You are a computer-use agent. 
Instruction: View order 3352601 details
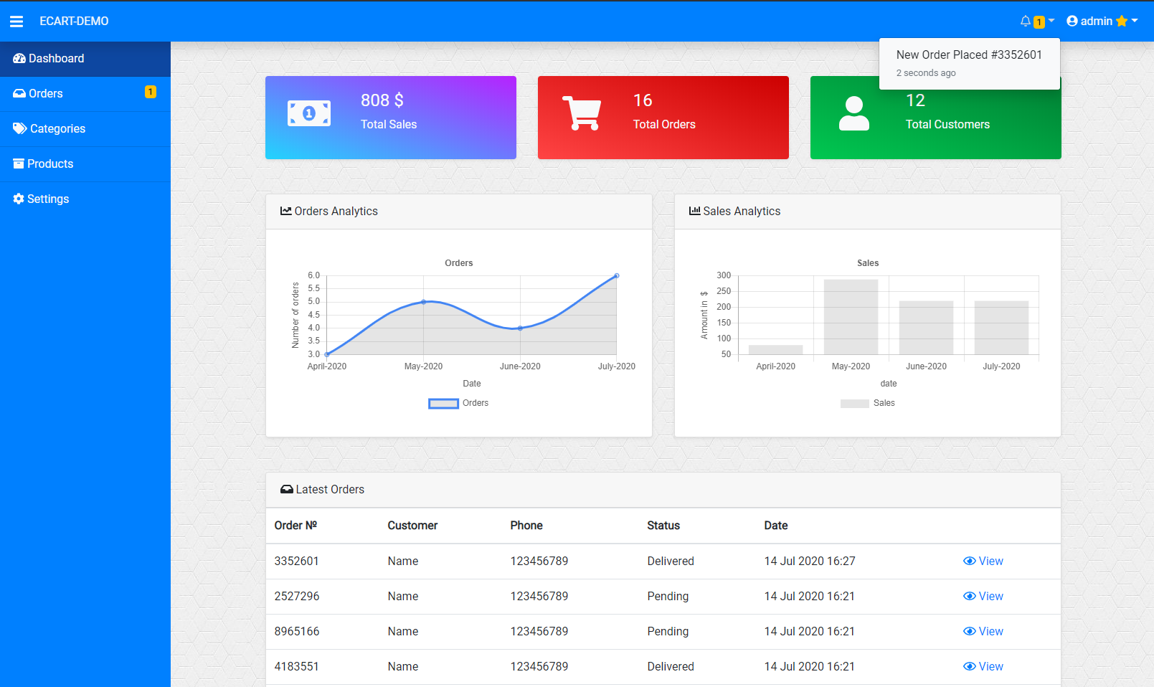(983, 562)
